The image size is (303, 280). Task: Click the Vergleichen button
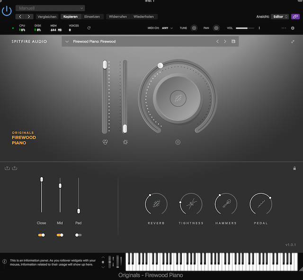click(47, 17)
